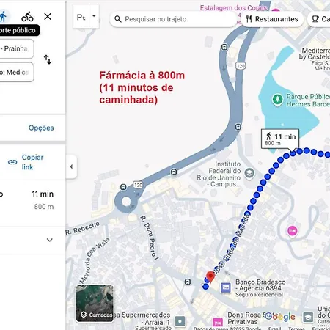330x330 pixels.
Task: Click the Banco Bradesco bank icon
Action: click(x=226, y=287)
